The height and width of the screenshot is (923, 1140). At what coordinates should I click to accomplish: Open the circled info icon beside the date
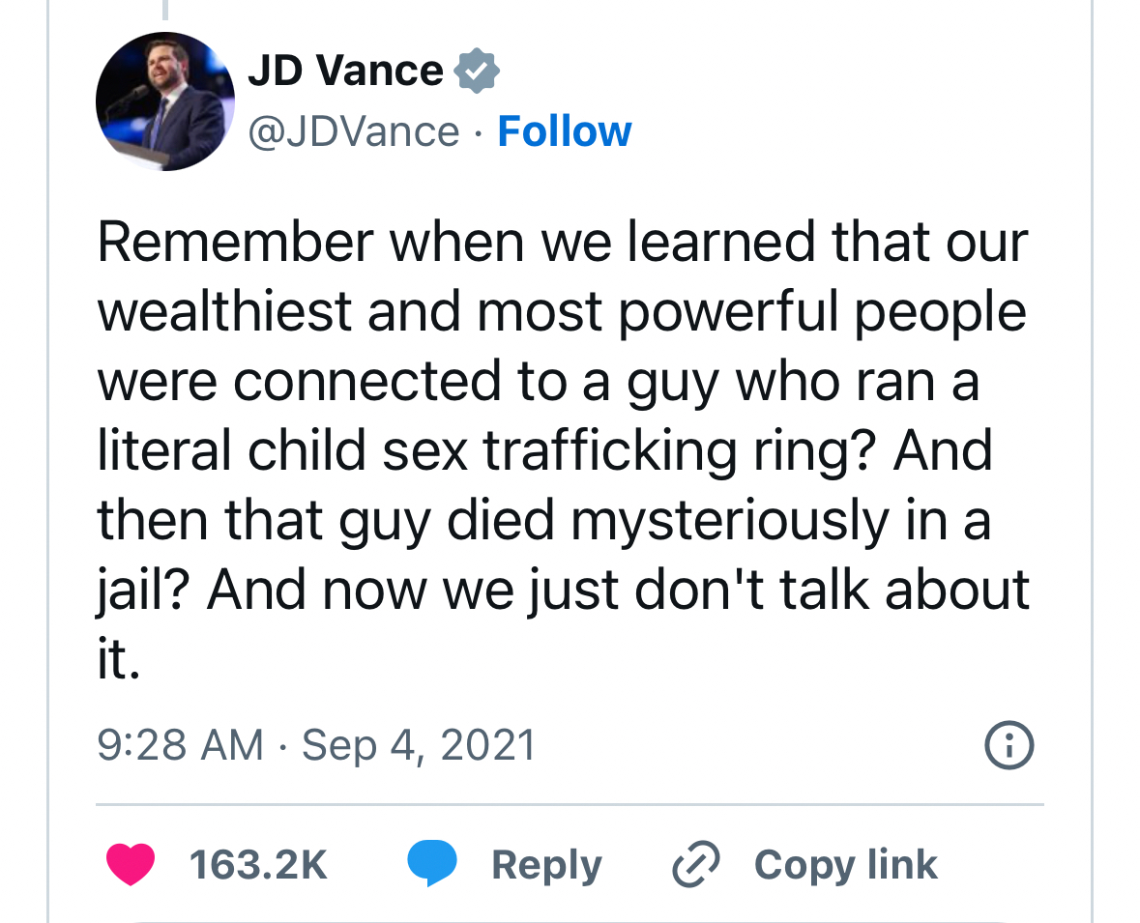1008,746
